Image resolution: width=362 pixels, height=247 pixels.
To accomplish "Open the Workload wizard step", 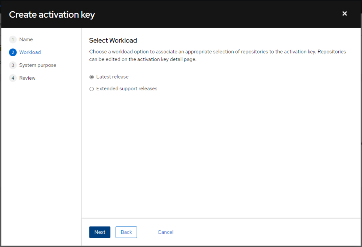I will click(x=30, y=52).
